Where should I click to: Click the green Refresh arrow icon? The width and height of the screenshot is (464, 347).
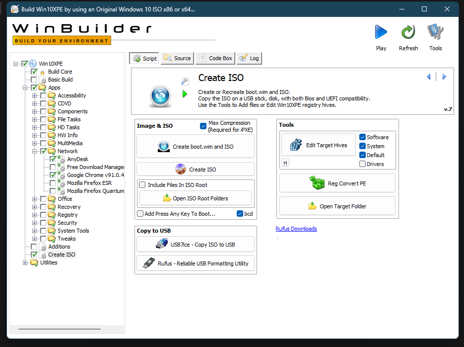pos(408,32)
